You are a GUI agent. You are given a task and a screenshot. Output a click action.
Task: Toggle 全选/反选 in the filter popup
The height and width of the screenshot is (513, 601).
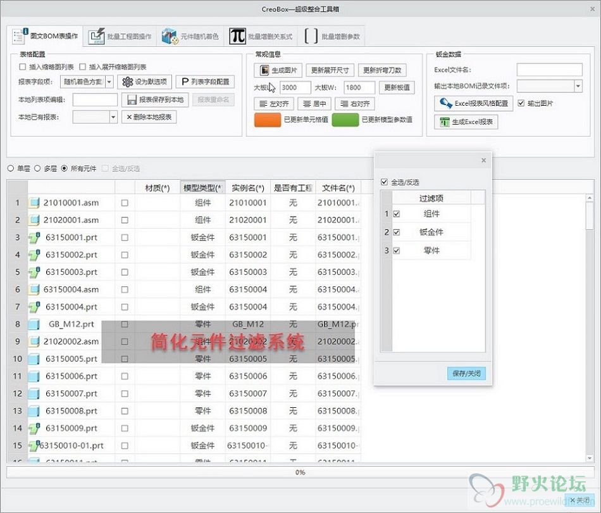(x=385, y=182)
